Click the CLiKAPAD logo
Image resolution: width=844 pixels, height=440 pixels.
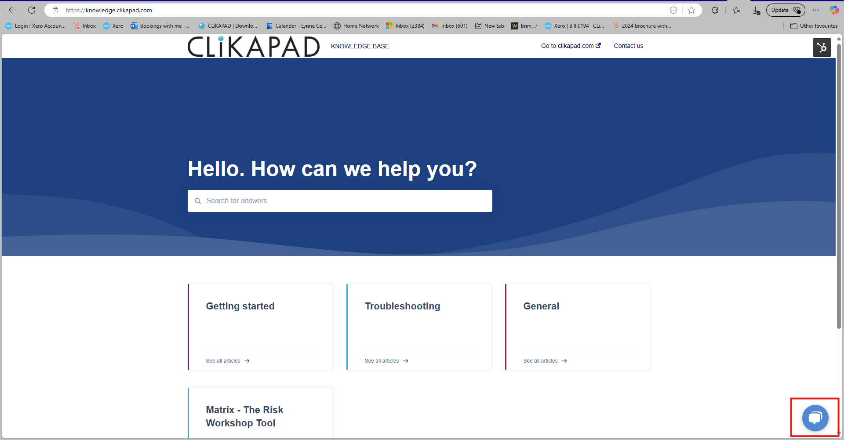click(x=254, y=46)
